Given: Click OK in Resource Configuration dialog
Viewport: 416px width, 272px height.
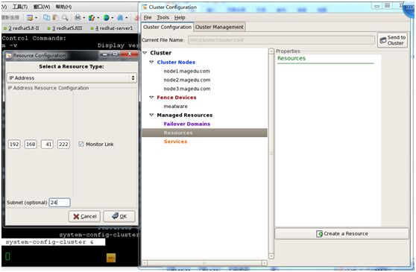Looking at the screenshot, I should coord(119,217).
